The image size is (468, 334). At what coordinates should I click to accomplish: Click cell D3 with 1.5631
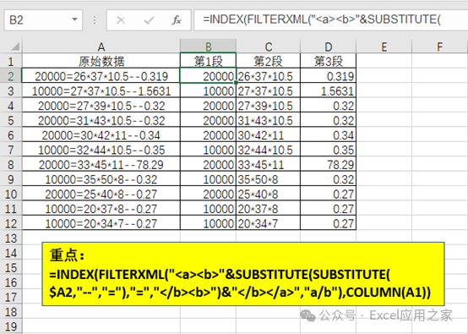(x=328, y=90)
